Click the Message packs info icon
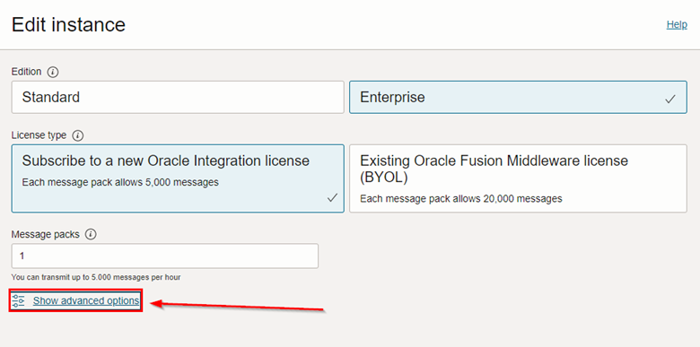 click(91, 235)
